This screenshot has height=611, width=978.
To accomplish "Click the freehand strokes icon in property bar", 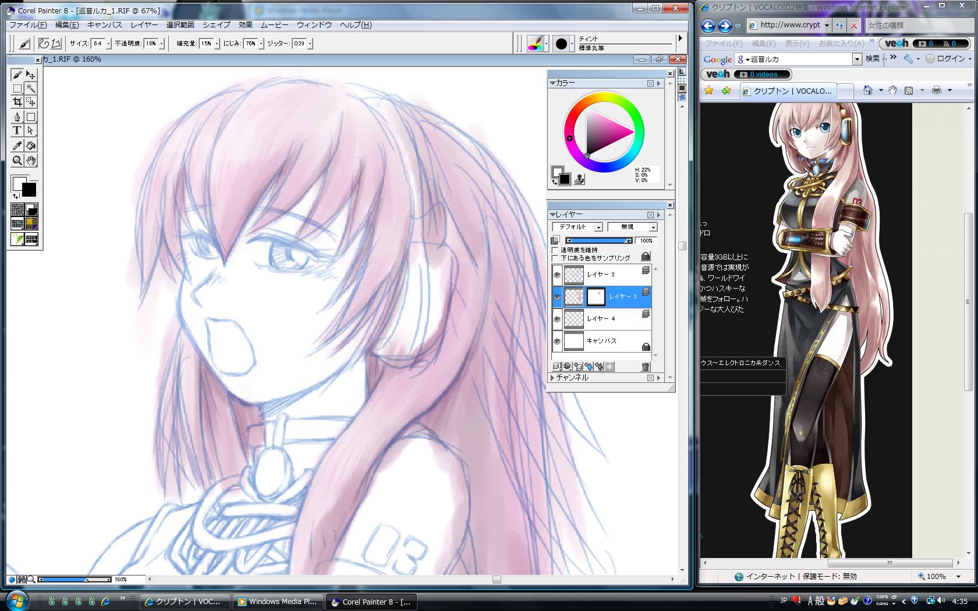I will (x=44, y=43).
